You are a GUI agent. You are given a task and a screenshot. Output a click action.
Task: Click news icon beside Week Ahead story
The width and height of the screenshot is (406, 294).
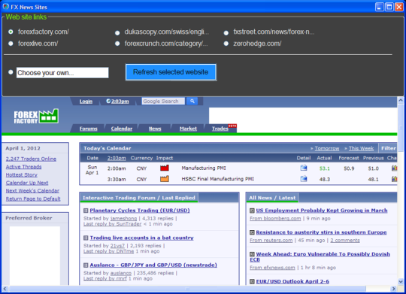(x=252, y=254)
